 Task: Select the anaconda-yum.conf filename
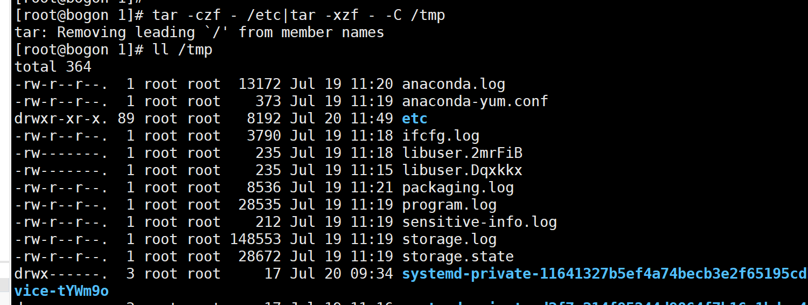click(x=475, y=101)
